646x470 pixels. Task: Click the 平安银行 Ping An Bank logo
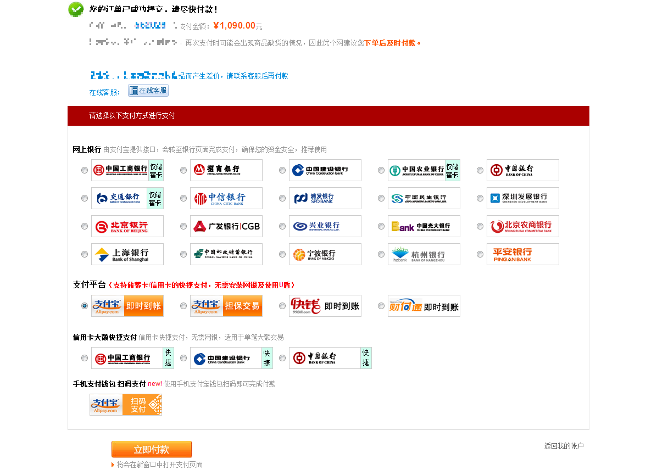pos(523,254)
